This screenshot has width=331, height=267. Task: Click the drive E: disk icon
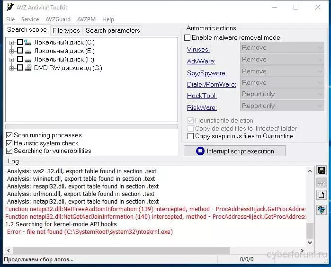[27, 51]
